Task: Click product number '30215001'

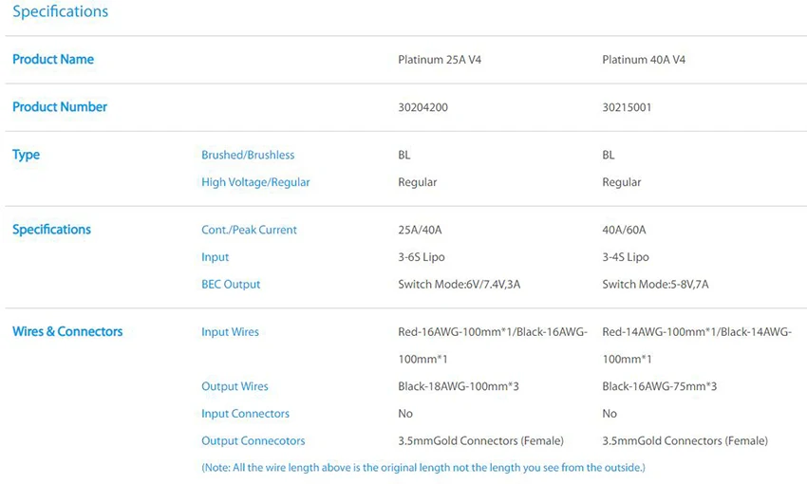Action: pos(627,107)
